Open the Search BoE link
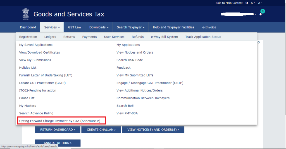Image resolution: width=286 pixels, height=149 pixels. point(125,106)
